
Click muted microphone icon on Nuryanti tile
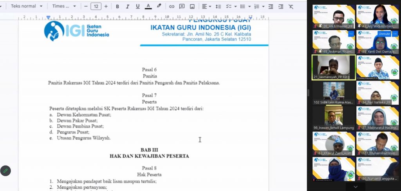coord(359,179)
